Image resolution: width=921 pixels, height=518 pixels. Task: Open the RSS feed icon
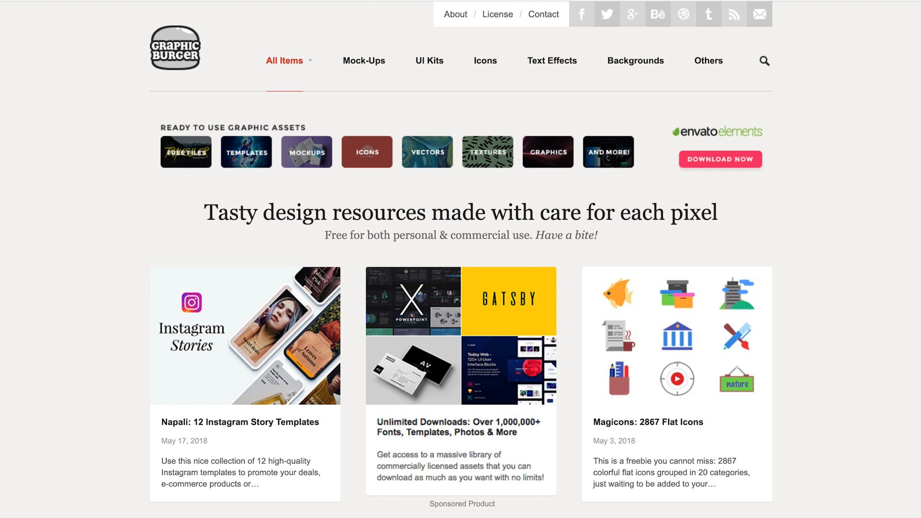coord(734,14)
